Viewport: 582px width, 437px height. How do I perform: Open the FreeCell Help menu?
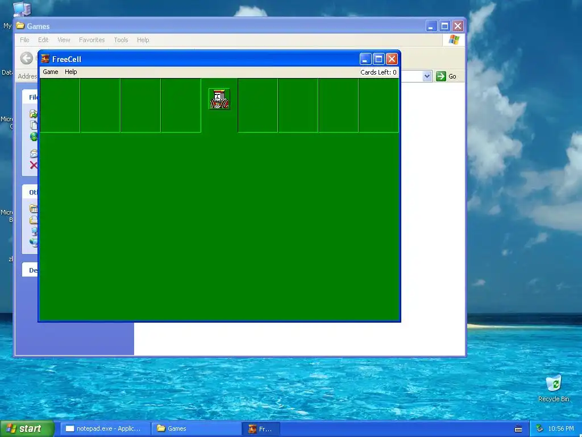[71, 72]
